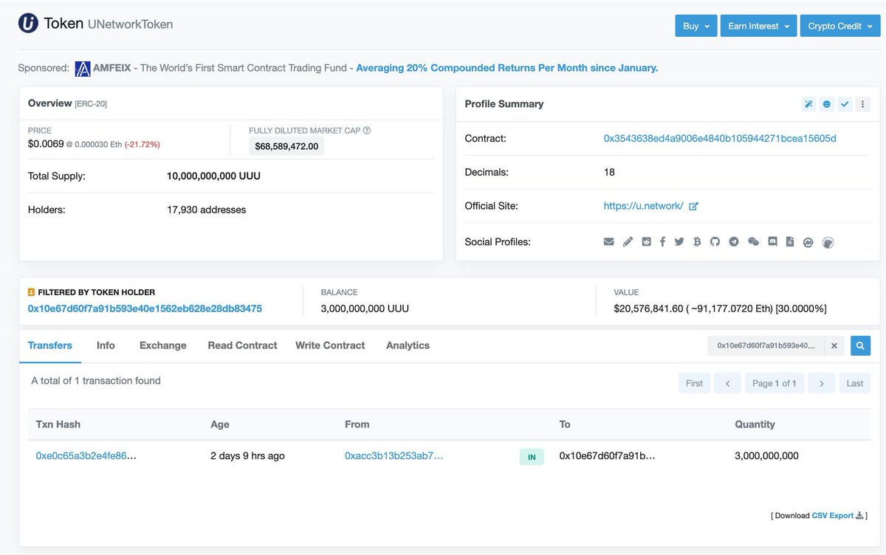The image size is (886, 555).
Task: Open the whitepaper document icon
Action: click(x=790, y=241)
